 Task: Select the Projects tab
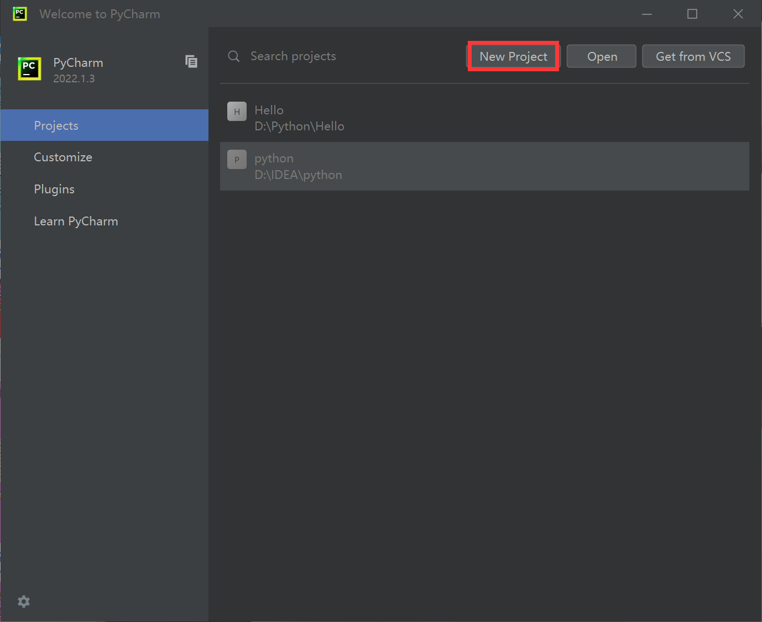(105, 125)
